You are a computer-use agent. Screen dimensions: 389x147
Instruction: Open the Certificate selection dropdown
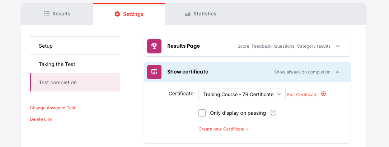pos(242,94)
